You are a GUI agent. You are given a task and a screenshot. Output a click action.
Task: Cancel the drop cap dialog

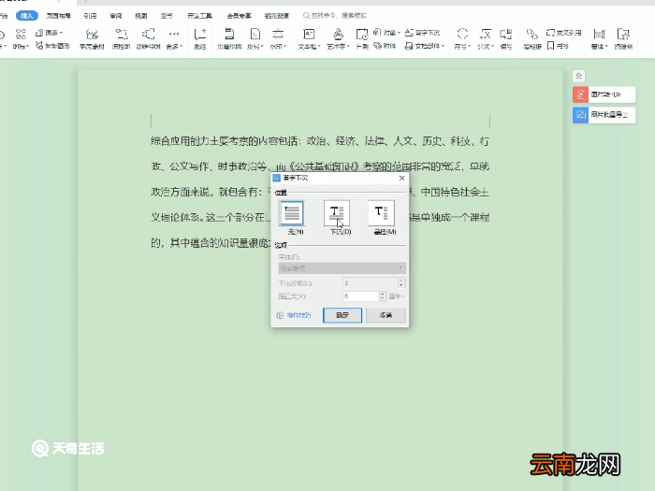pyautogui.click(x=386, y=315)
